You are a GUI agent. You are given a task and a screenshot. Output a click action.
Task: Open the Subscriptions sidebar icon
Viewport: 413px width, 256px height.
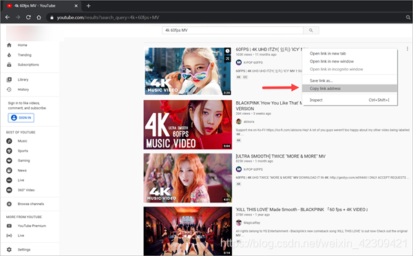tap(9, 65)
